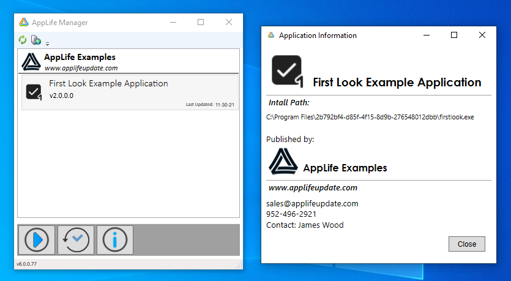
Task: Click the AppLife Examples triangle logo in Manager
Action: (x=31, y=62)
